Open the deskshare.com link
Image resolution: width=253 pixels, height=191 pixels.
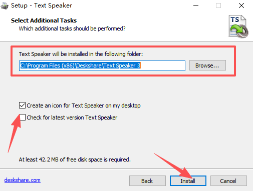click(x=23, y=180)
